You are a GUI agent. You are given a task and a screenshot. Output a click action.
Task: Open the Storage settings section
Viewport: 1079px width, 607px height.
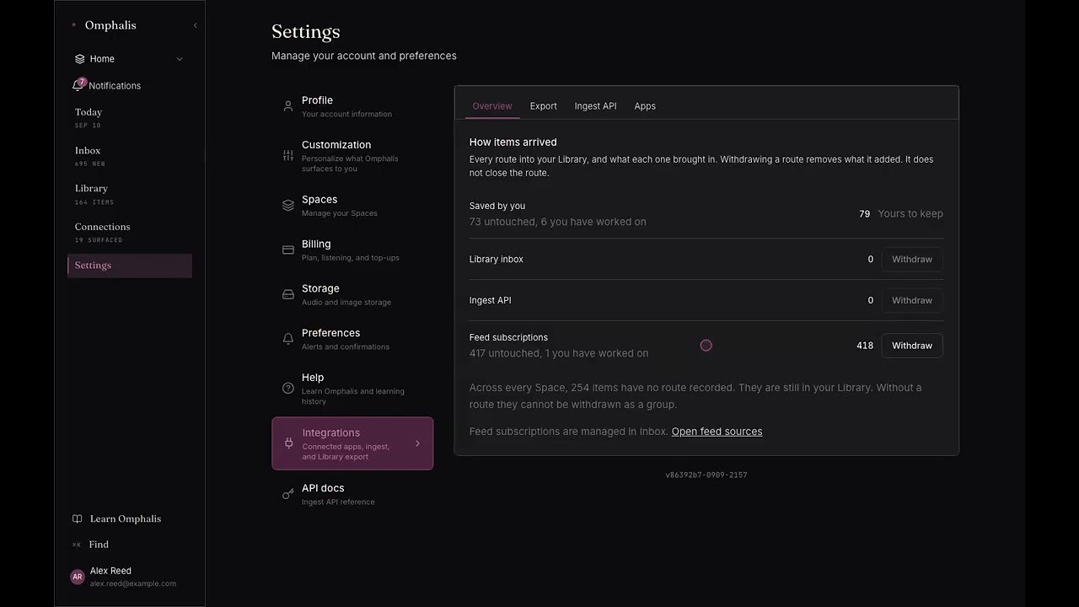(352, 295)
